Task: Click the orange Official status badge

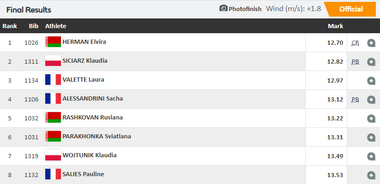Action: [350, 9]
